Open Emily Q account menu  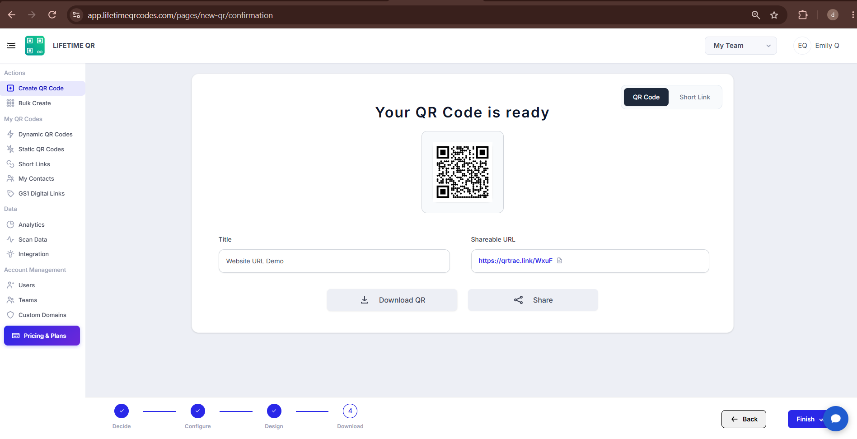(x=827, y=46)
